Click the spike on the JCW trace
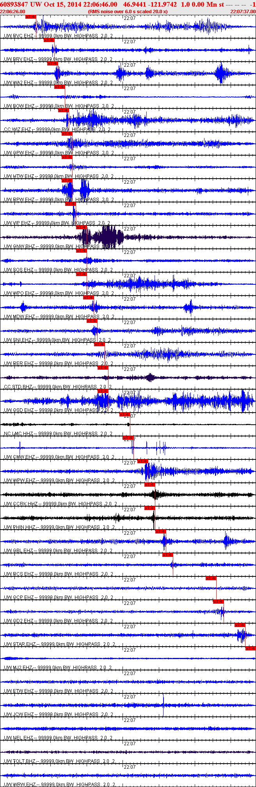This screenshot has height=787, width=256. [163, 705]
